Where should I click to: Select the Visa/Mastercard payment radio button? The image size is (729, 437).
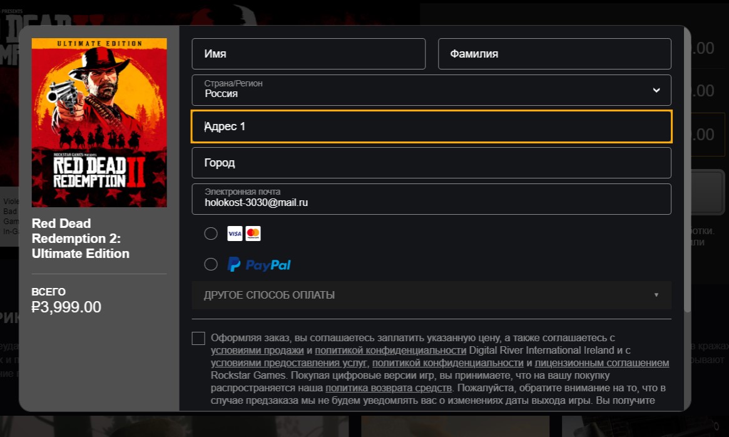coord(211,234)
